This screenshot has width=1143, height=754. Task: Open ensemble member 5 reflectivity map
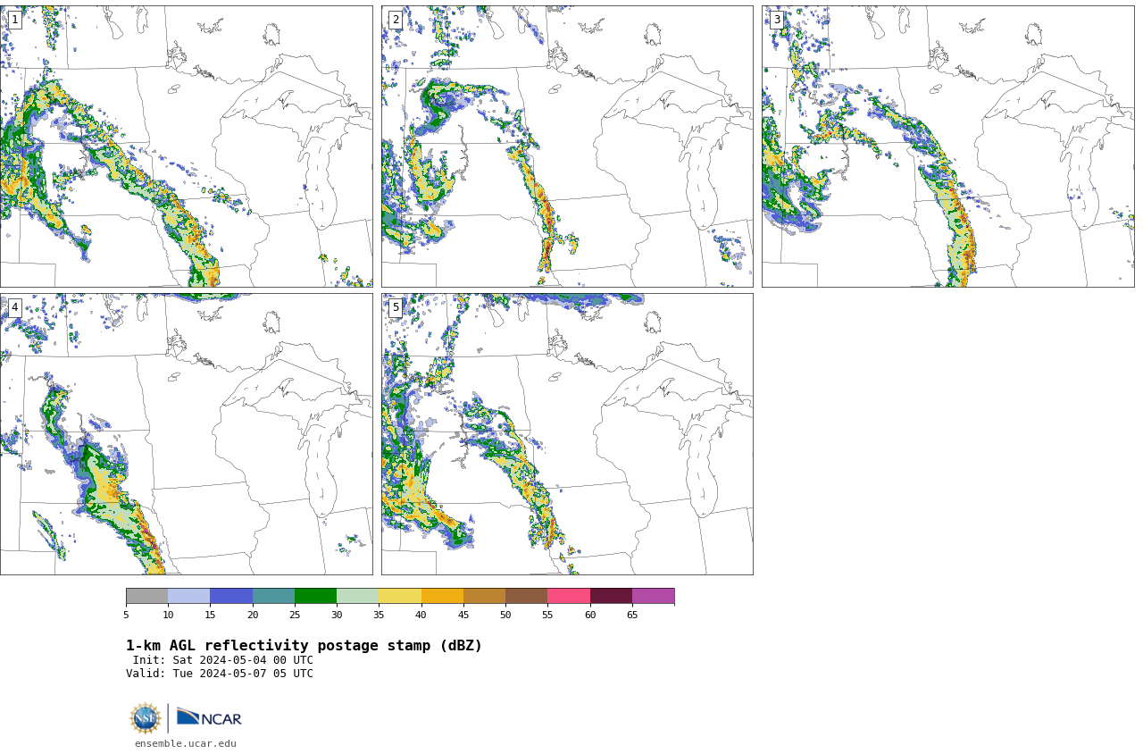(567, 434)
